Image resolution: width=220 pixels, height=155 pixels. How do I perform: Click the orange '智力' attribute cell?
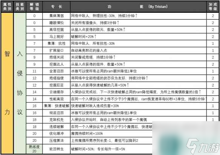pyautogui.click(x=7, y=83)
